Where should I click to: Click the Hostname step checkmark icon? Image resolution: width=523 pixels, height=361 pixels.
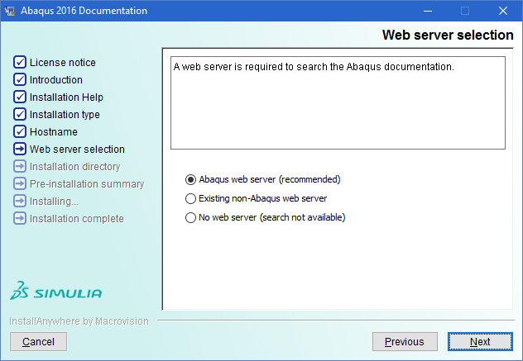point(20,131)
